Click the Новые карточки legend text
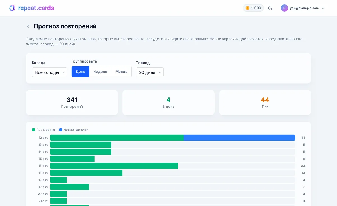The height and width of the screenshot is (206, 337). (76, 130)
